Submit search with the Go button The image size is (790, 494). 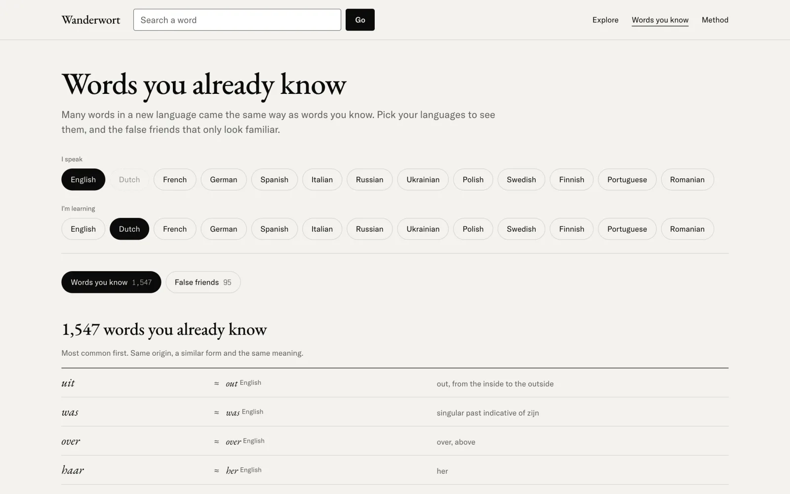360,20
